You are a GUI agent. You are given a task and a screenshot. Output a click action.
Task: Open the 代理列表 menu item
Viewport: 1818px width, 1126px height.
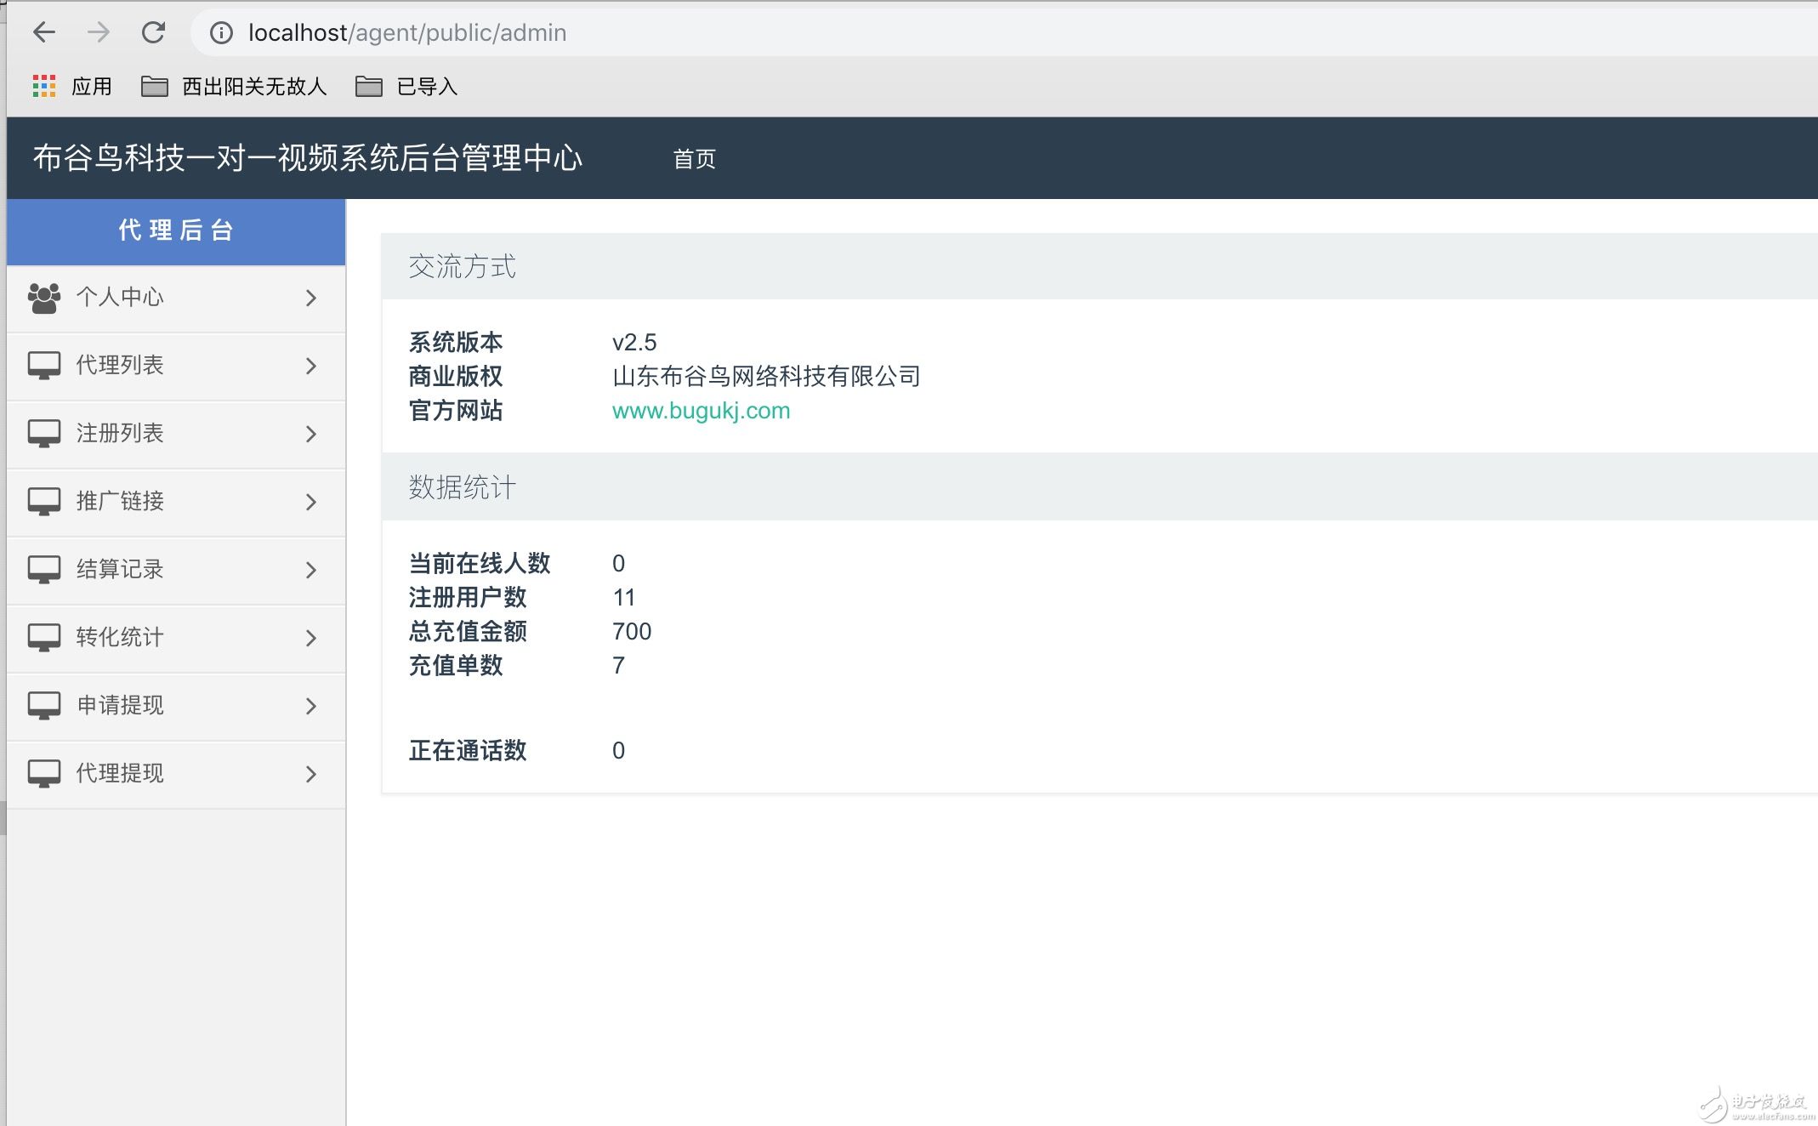tap(176, 366)
